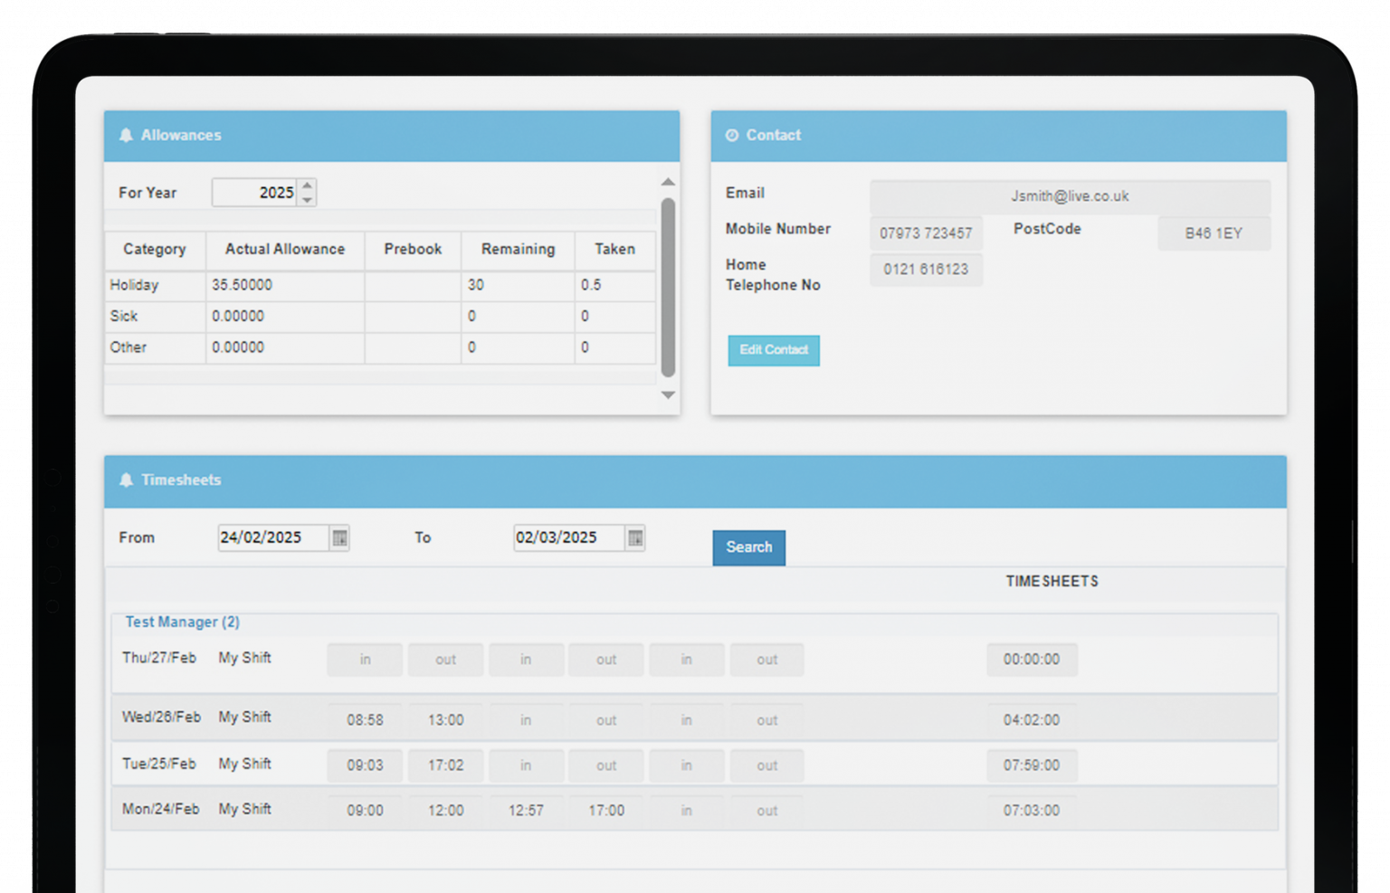Click the Search timesheets button
The width and height of the screenshot is (1390, 893).
749,547
